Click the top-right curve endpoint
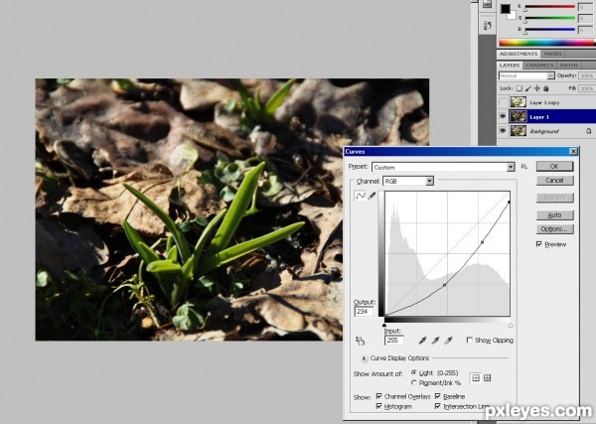 (509, 203)
